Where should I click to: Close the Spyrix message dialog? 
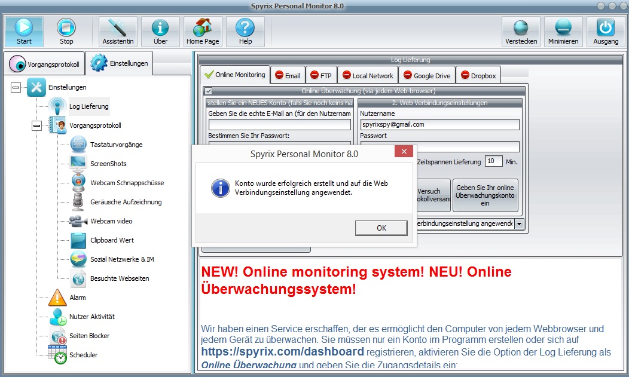pyautogui.click(x=404, y=151)
